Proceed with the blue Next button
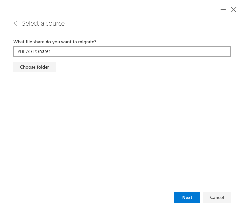 (187, 197)
